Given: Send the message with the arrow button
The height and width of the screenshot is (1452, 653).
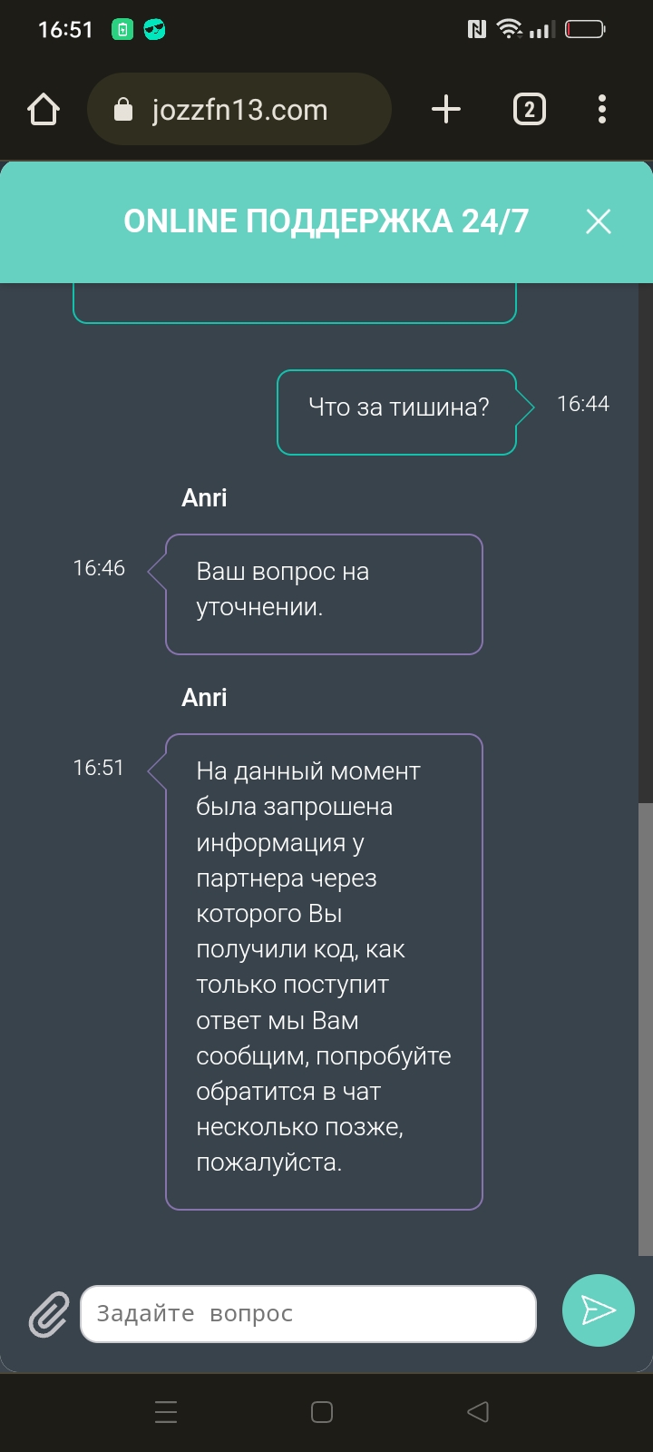Looking at the screenshot, I should 598,1310.
